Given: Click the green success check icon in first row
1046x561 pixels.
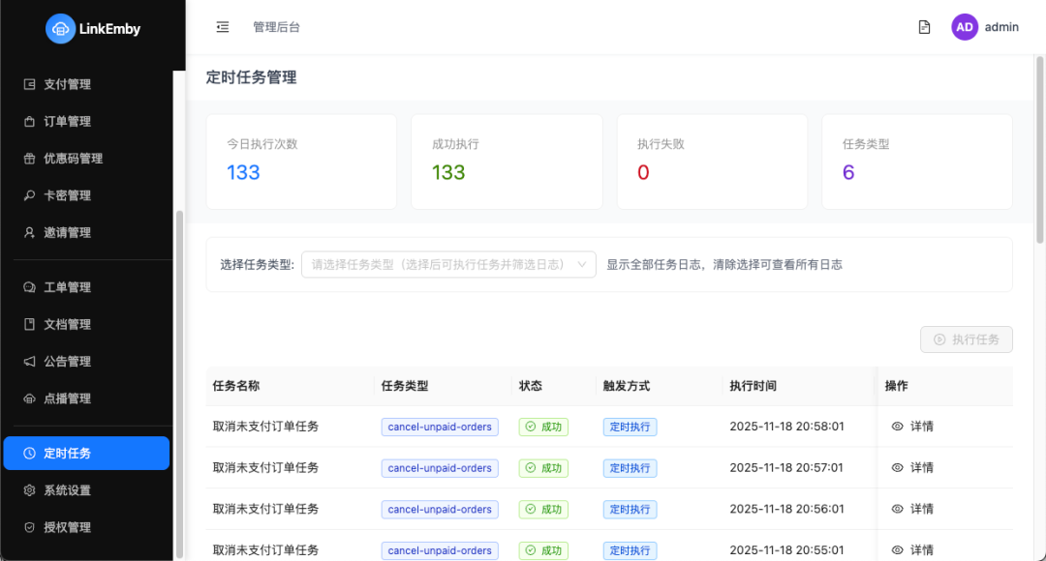Looking at the screenshot, I should pos(530,427).
